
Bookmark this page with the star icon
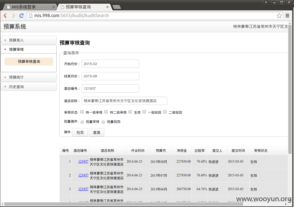point(279,15)
